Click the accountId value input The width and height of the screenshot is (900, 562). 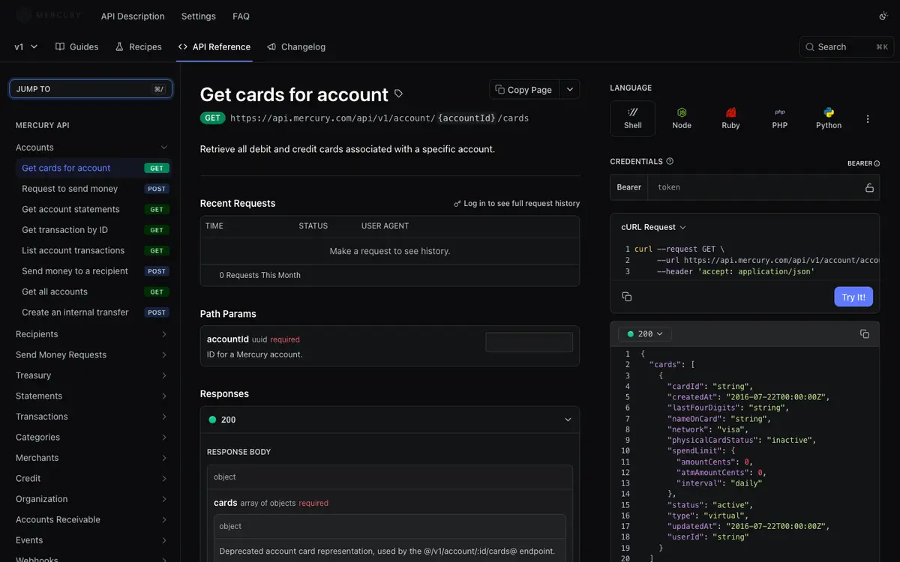(529, 342)
